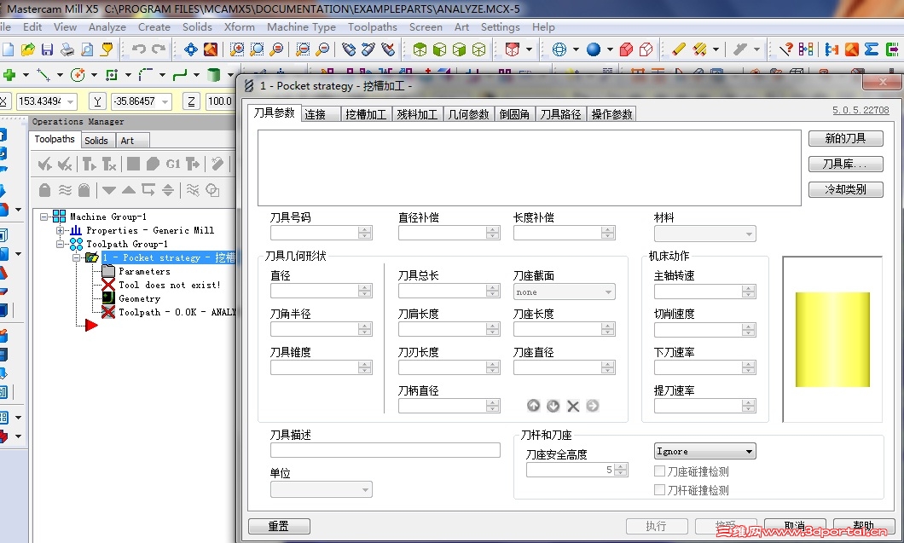Switch to the 挖槽加工 tab

point(366,114)
